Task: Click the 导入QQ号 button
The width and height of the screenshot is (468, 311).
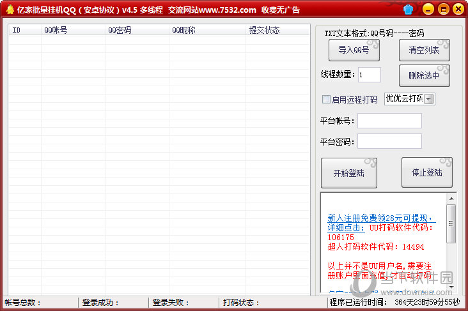Action: pos(354,50)
